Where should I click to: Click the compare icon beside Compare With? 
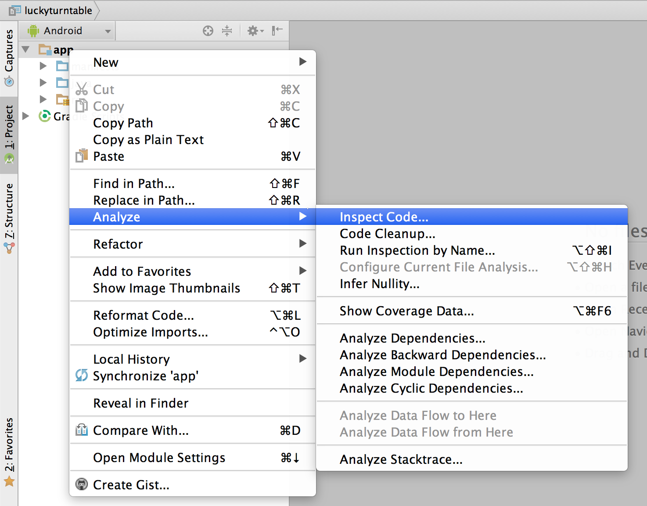point(82,430)
